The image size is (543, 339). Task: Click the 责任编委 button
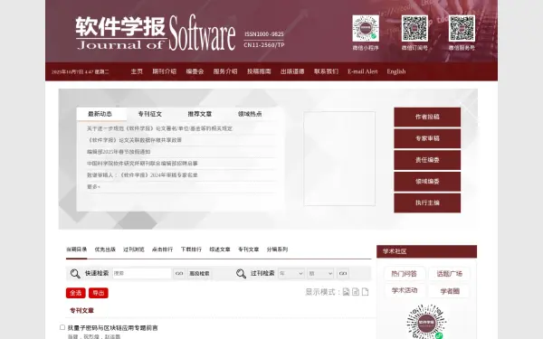(x=427, y=160)
